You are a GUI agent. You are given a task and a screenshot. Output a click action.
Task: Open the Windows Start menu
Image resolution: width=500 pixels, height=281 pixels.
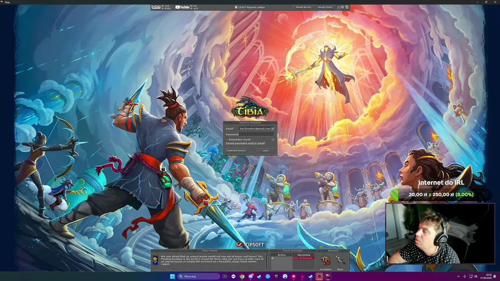point(172,276)
